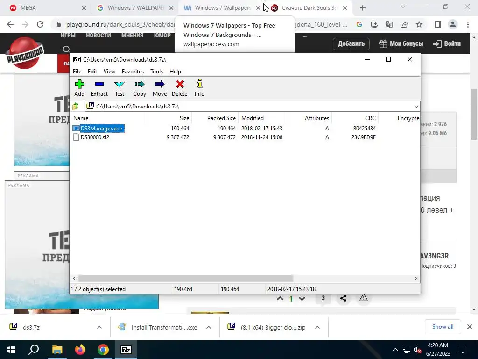This screenshot has width=478, height=359.
Task: Click the Move toolbar icon in 7-Zip
Action: 160,88
